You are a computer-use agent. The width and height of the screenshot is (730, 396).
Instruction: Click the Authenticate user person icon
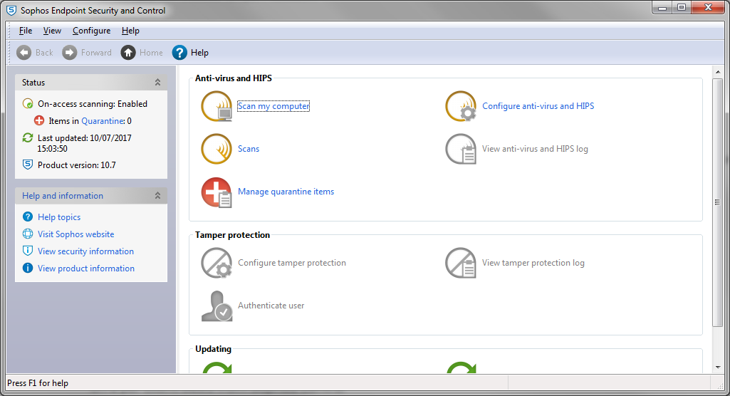tap(217, 306)
